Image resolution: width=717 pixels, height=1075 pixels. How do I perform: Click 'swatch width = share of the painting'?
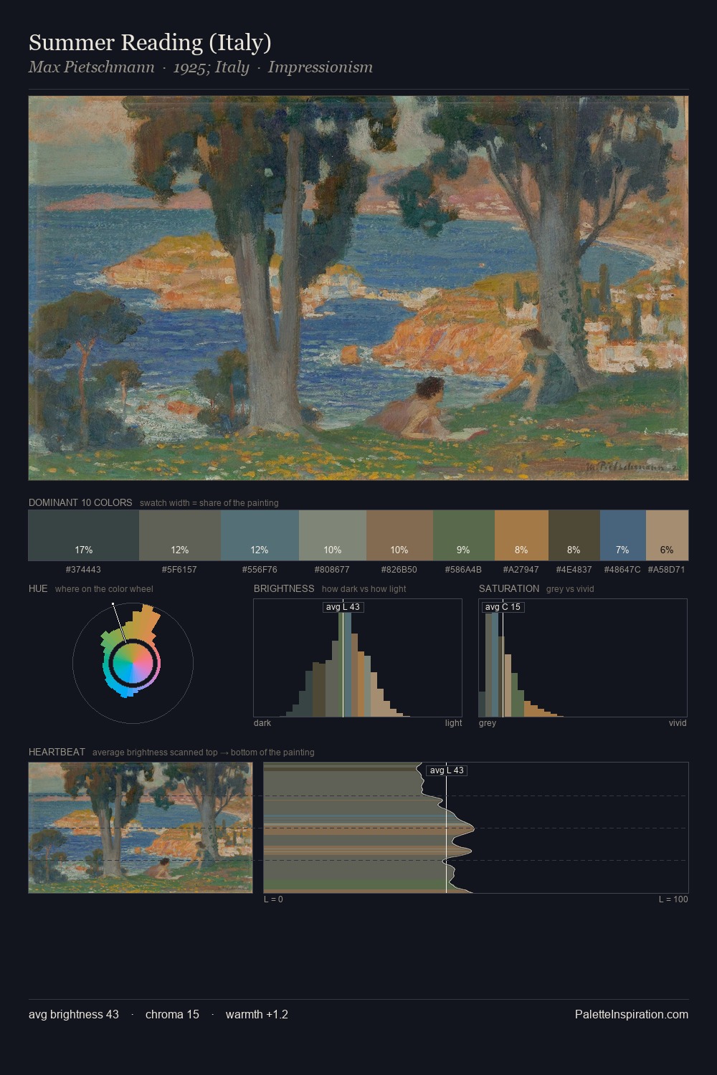coord(209,502)
